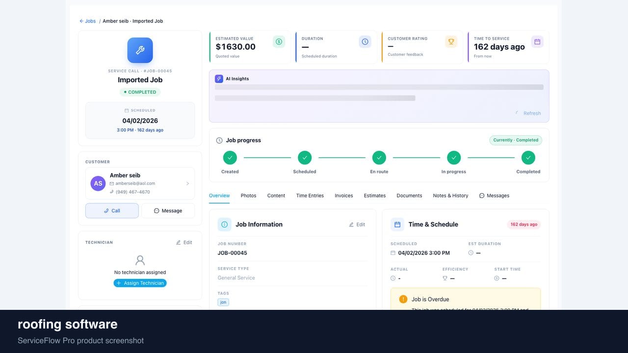The width and height of the screenshot is (628, 353).
Task: Switch to the Photos tab
Action: 249,196
